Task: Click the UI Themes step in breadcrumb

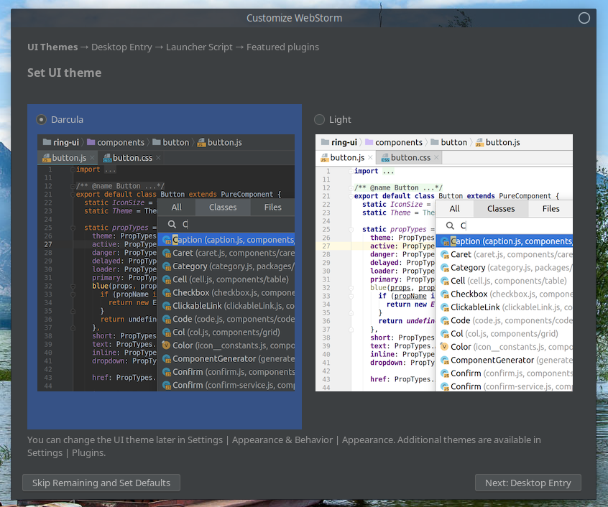Action: point(52,47)
